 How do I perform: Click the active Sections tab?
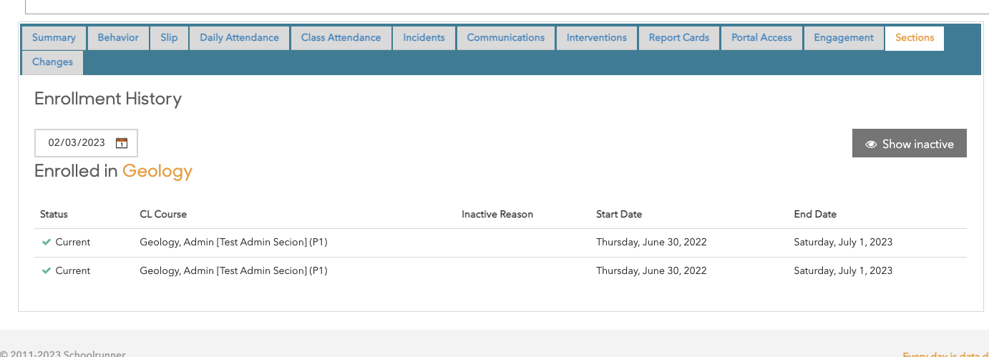tap(914, 38)
